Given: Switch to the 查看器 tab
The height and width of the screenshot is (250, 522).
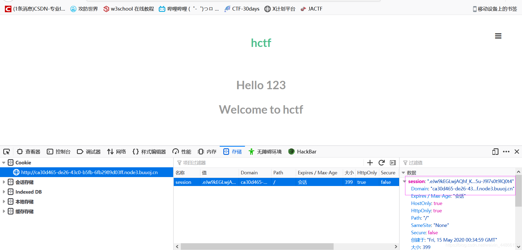Looking at the screenshot, I should coord(29,152).
